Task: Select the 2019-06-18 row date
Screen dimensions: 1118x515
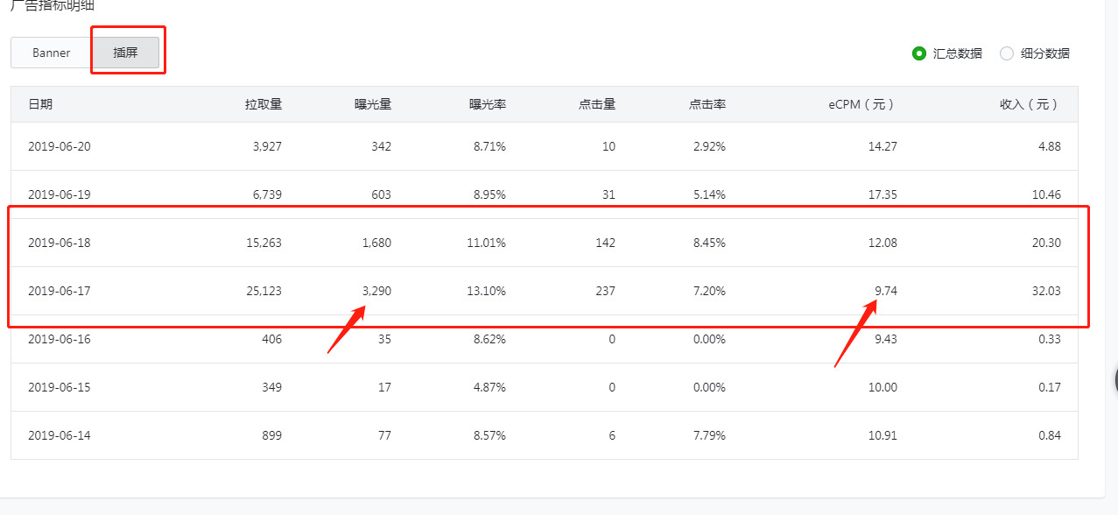Action: (x=60, y=243)
